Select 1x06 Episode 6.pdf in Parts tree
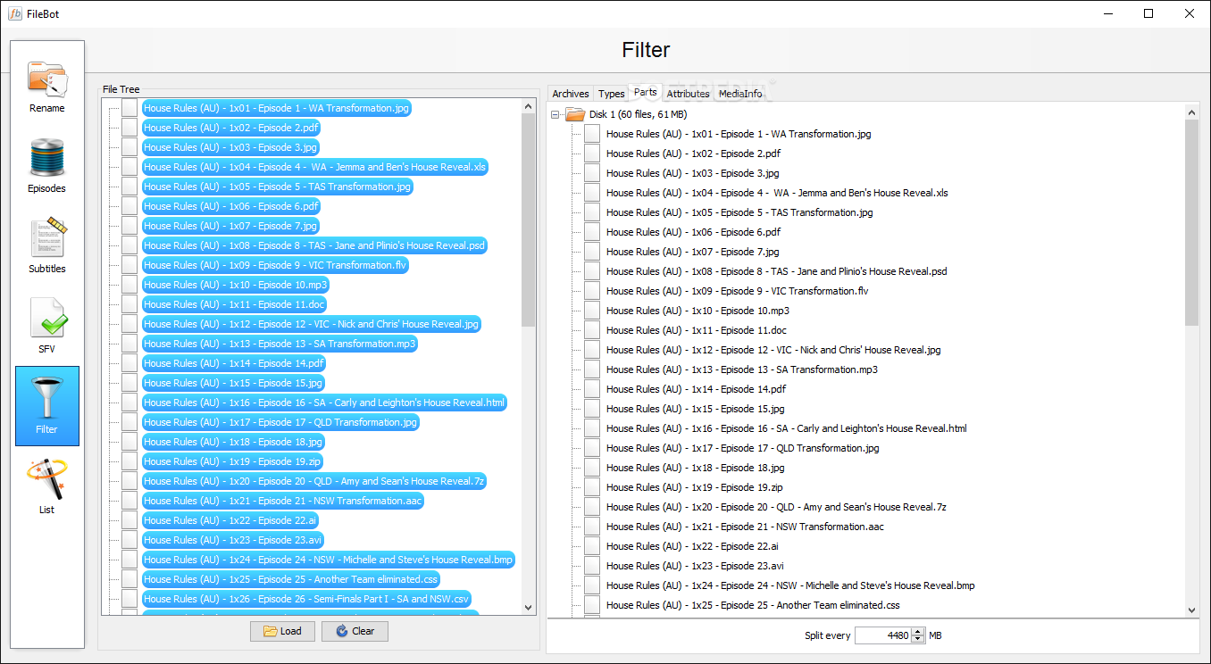Viewport: 1211px width, 664px height. pyautogui.click(x=693, y=232)
